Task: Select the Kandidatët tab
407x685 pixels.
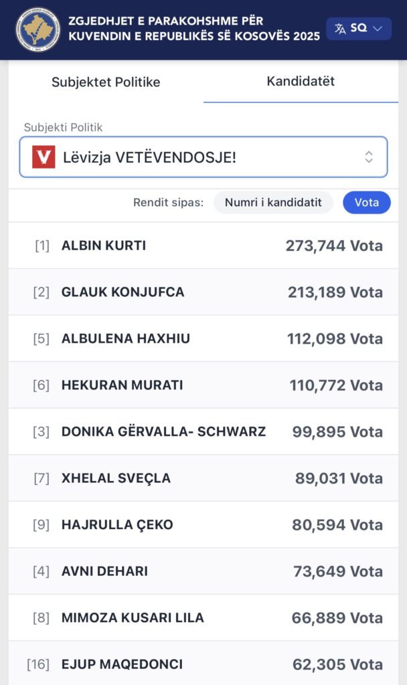Action: 301,82
